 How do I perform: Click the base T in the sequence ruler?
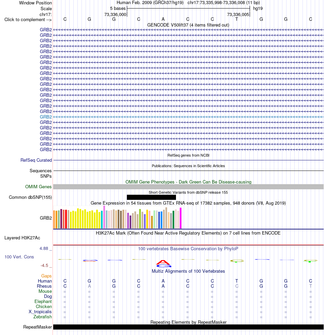coord(237,19)
